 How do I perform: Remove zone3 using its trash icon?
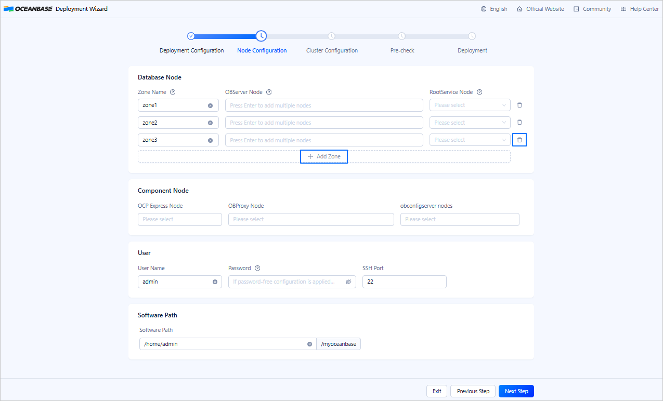point(519,140)
